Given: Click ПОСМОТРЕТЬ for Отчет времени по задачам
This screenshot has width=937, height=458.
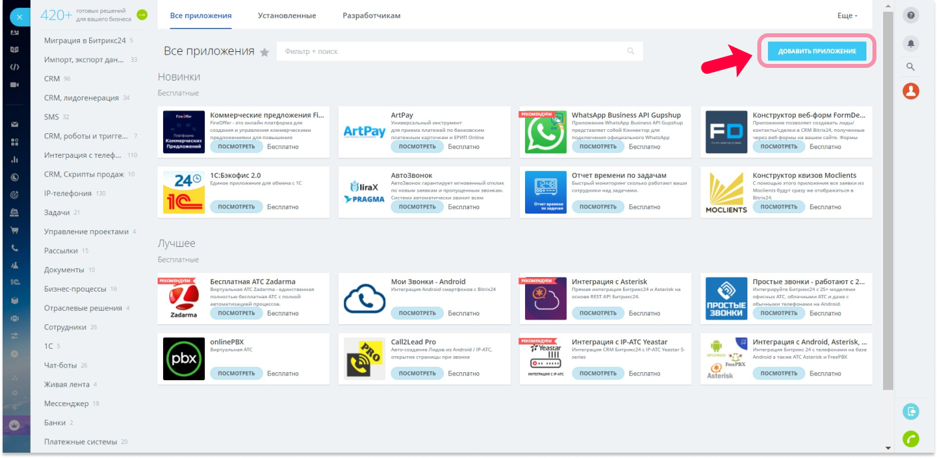Looking at the screenshot, I should [x=598, y=207].
